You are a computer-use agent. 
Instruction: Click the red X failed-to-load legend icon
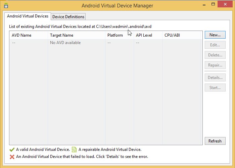[12, 157]
